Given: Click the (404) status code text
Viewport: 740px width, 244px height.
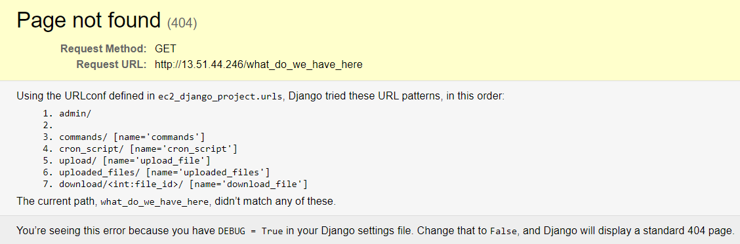Looking at the screenshot, I should (x=182, y=23).
